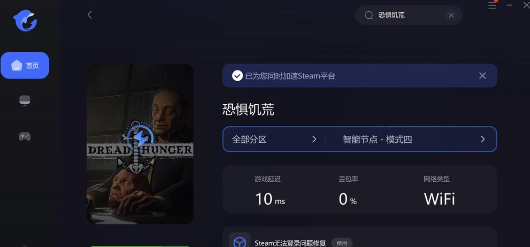The height and width of the screenshot is (247, 530).
Task: Open the gamepad games library section
Action: pos(25,137)
